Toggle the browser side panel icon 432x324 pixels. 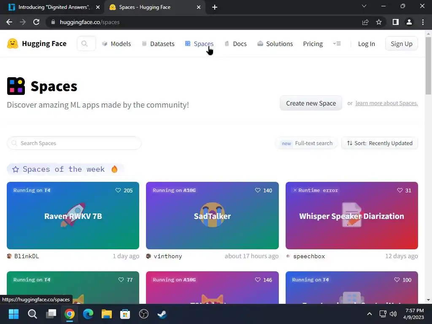pyautogui.click(x=396, y=22)
